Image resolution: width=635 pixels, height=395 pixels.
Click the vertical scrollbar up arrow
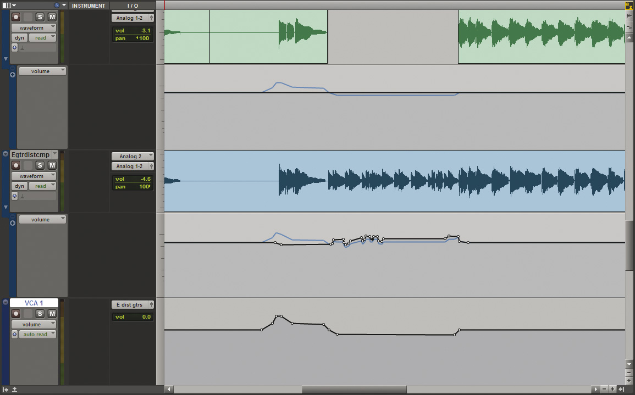(x=629, y=38)
